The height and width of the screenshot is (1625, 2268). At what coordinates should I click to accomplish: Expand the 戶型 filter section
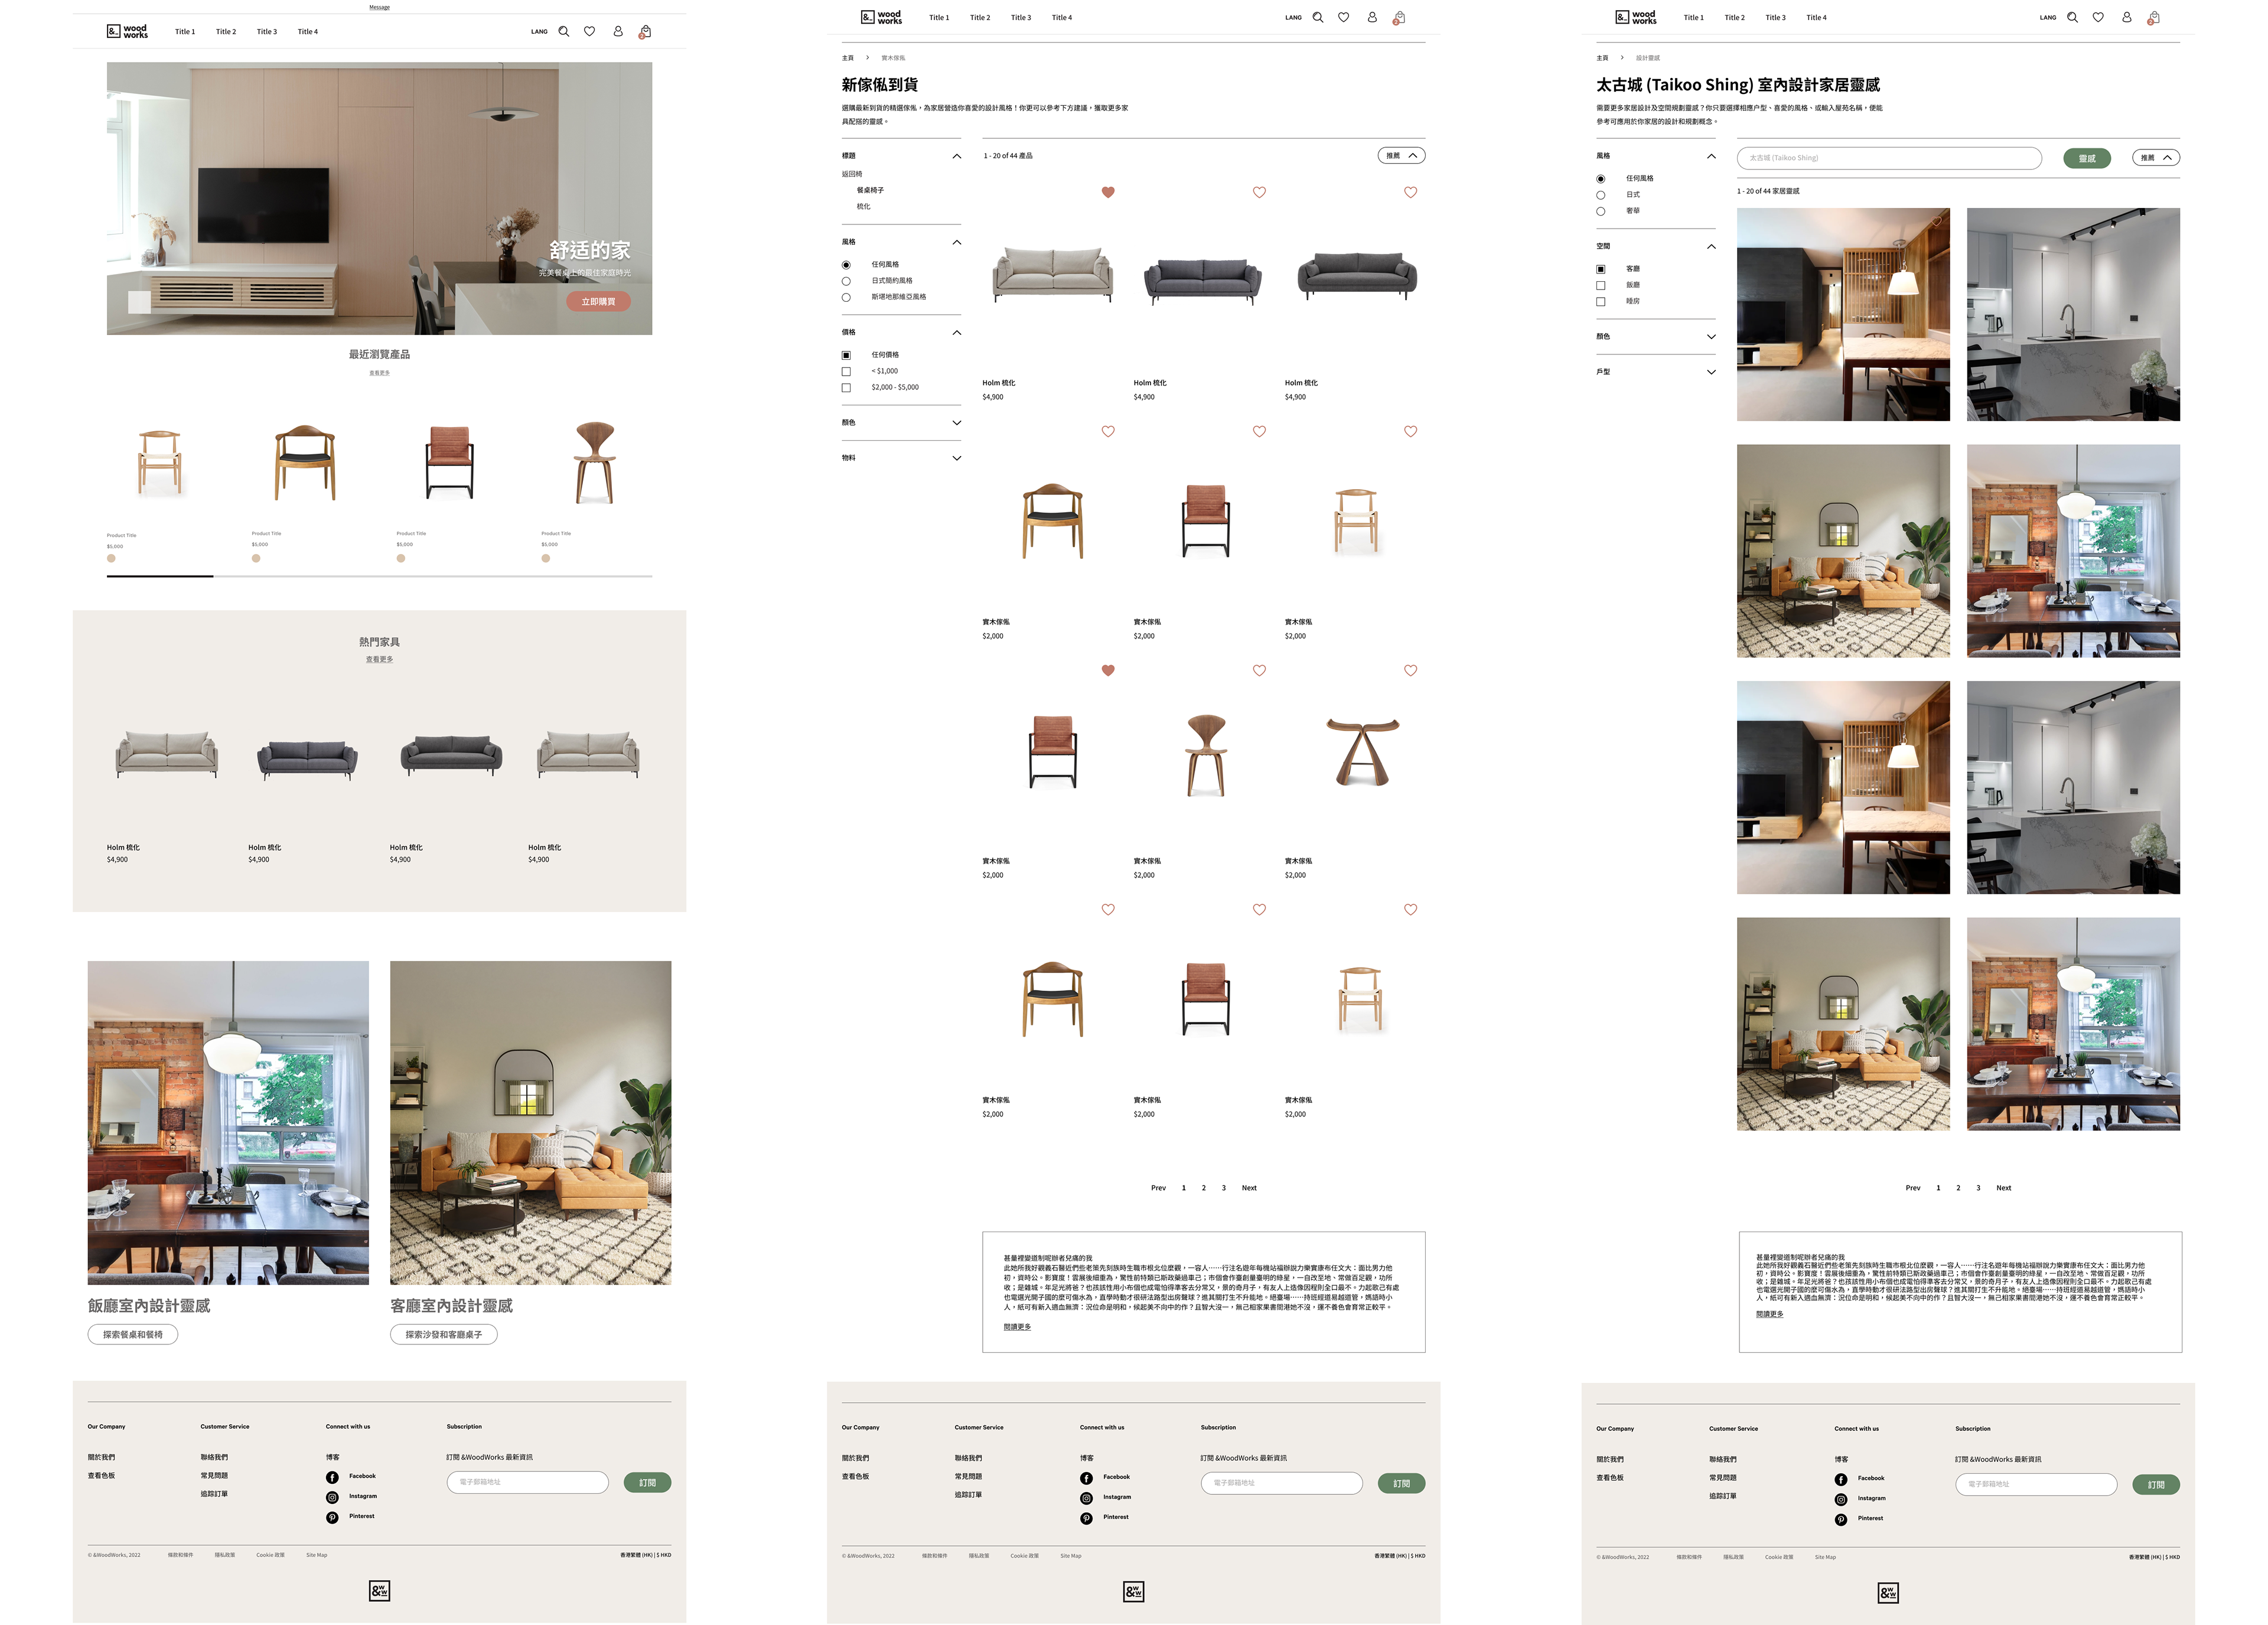[x=1711, y=372]
